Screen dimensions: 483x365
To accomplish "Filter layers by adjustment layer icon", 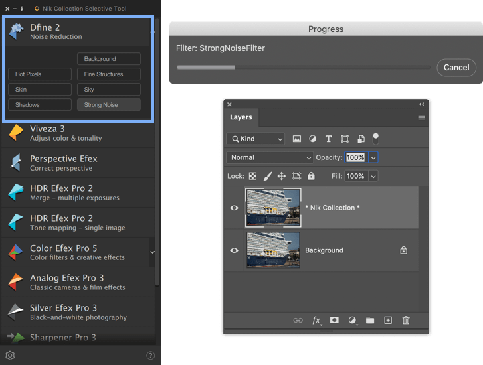I will (313, 139).
